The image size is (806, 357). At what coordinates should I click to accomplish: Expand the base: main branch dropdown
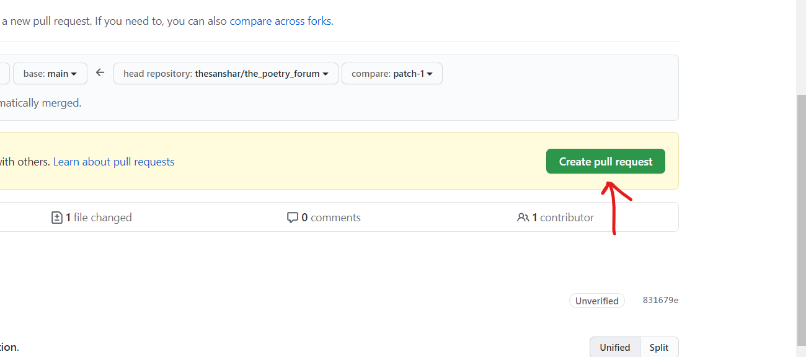[50, 73]
